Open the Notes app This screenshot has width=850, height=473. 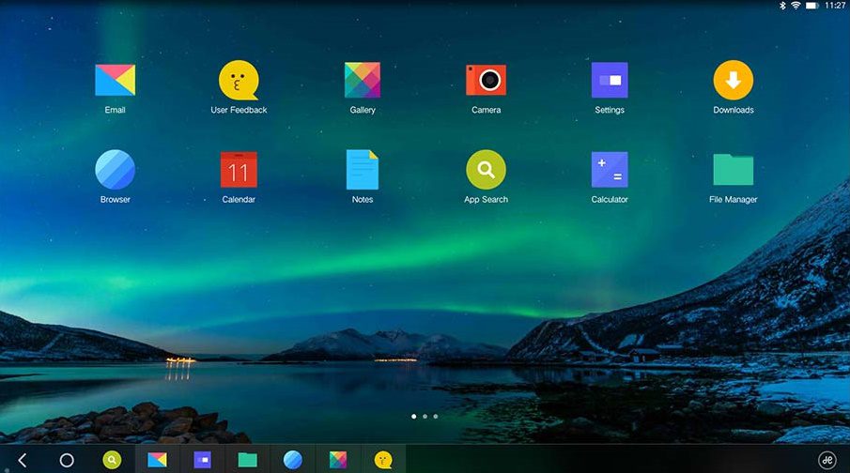coord(363,170)
